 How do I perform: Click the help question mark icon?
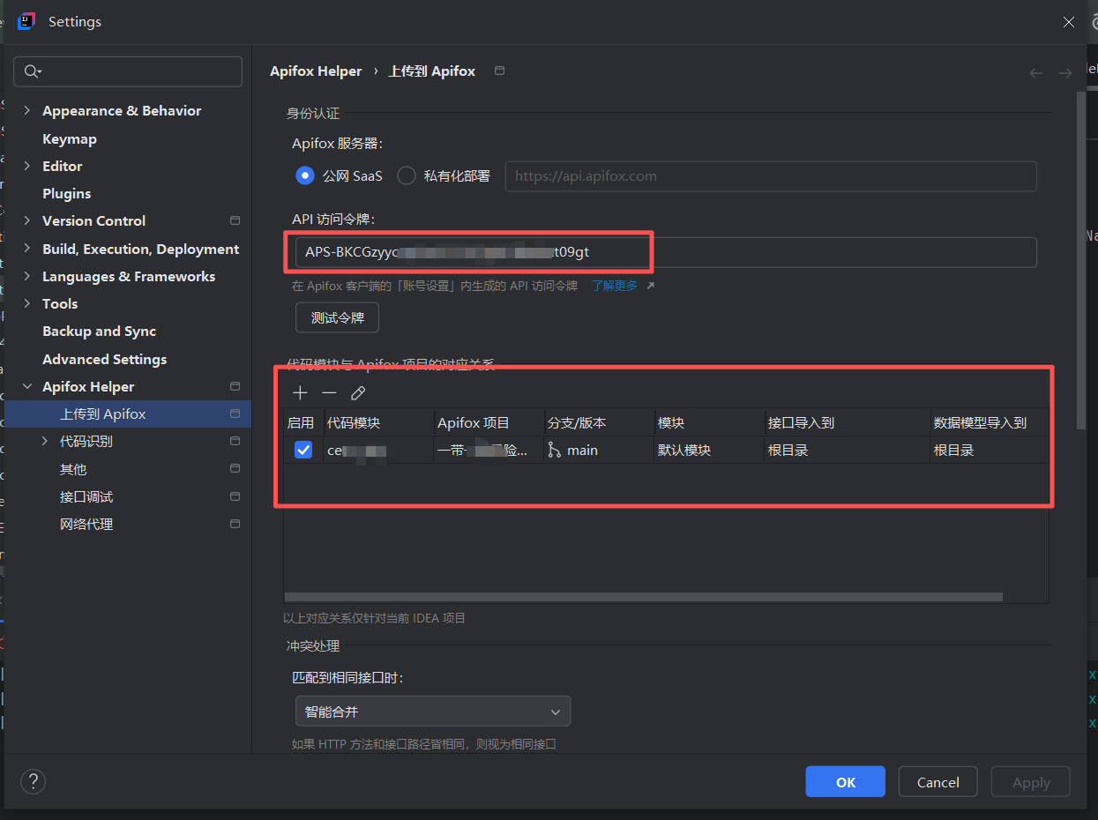(33, 781)
